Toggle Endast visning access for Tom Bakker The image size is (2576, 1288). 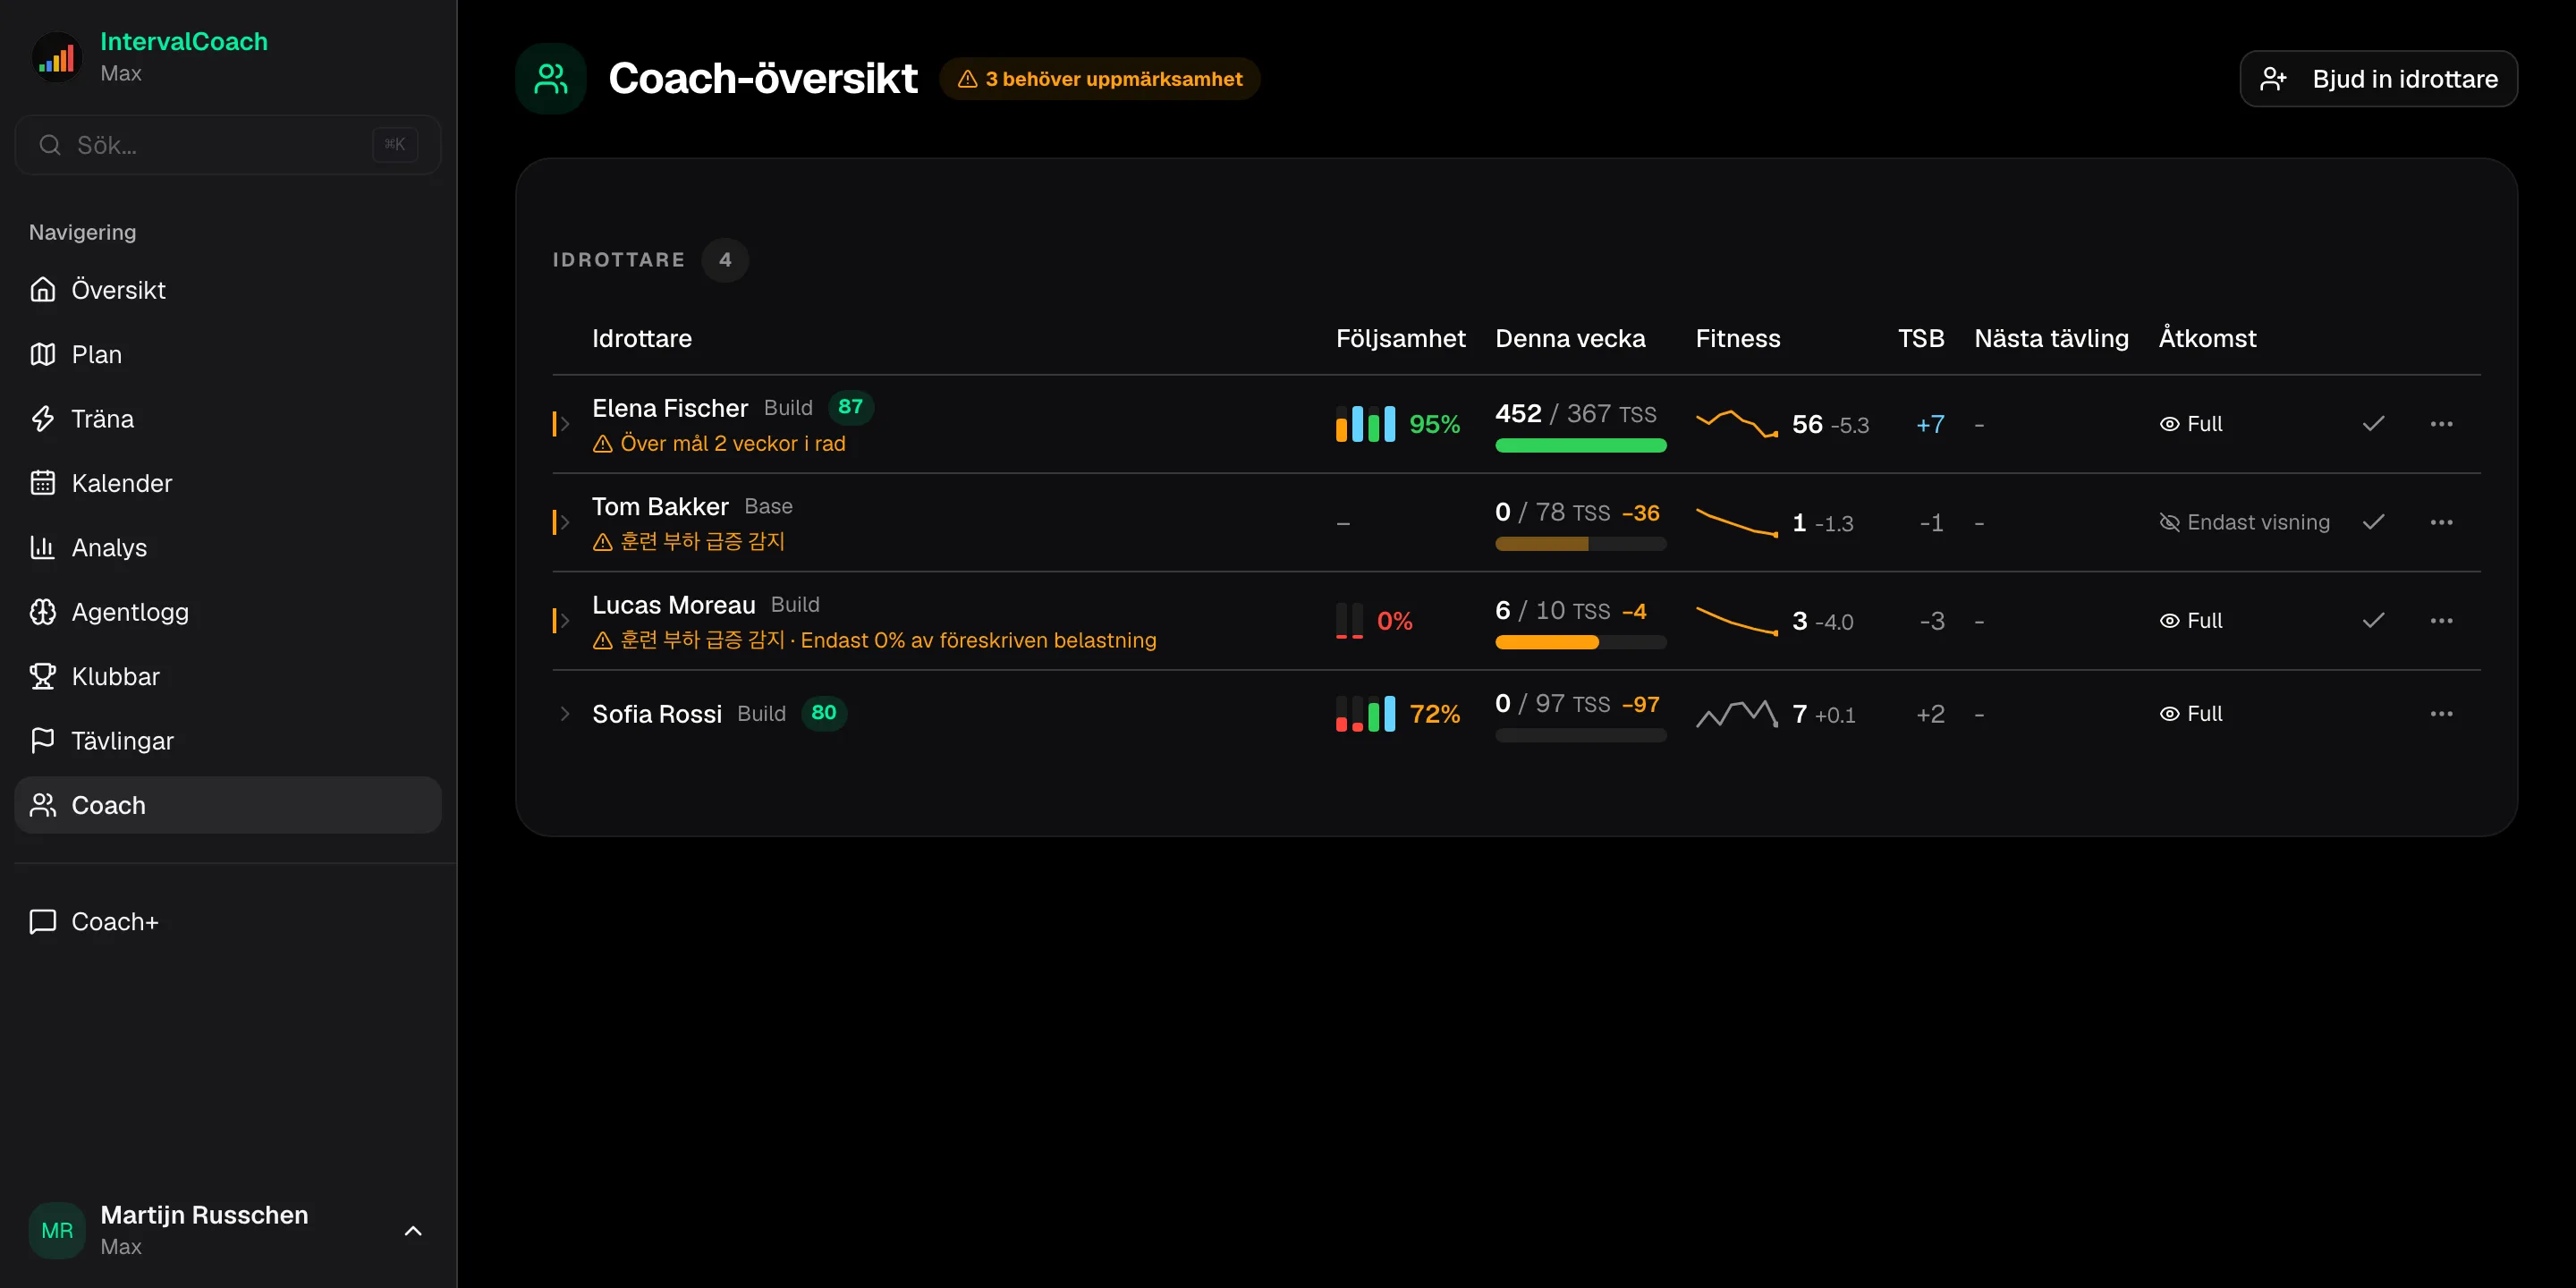click(2244, 522)
